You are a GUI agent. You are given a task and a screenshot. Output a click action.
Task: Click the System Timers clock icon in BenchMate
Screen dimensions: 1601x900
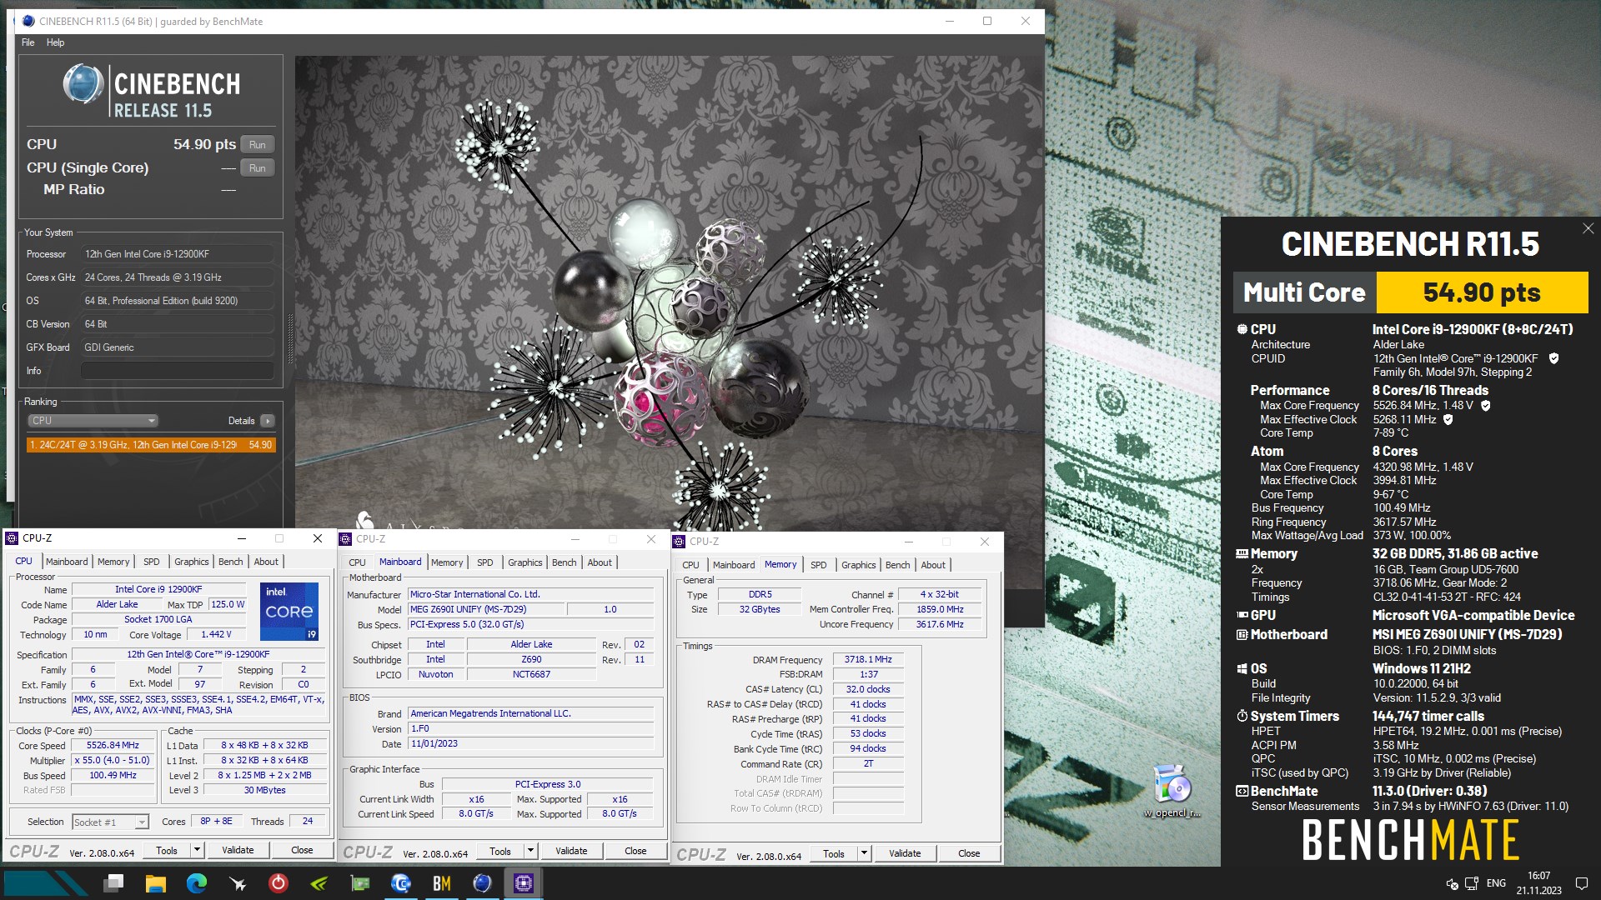point(1242,716)
